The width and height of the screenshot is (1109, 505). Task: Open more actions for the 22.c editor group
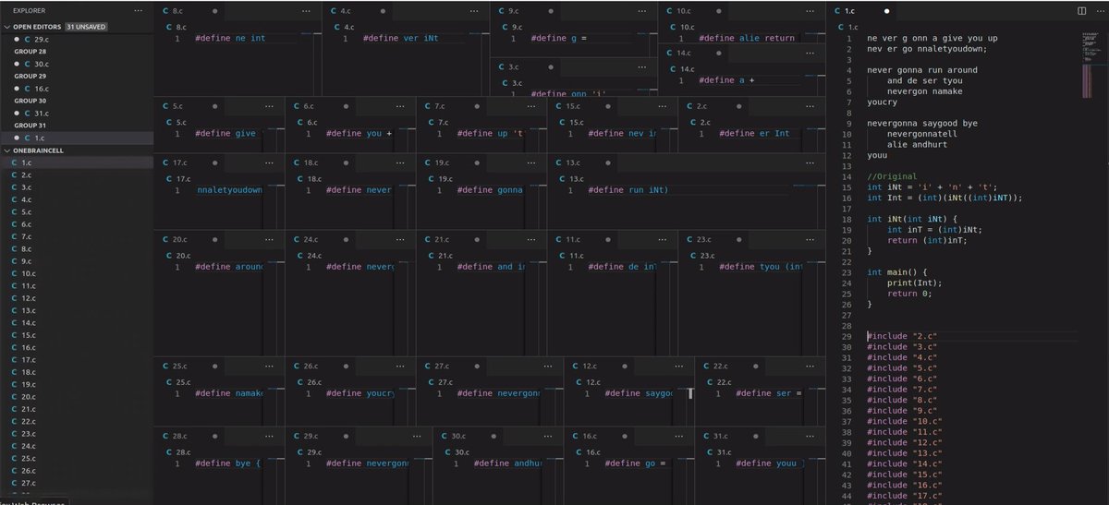pyautogui.click(x=810, y=366)
